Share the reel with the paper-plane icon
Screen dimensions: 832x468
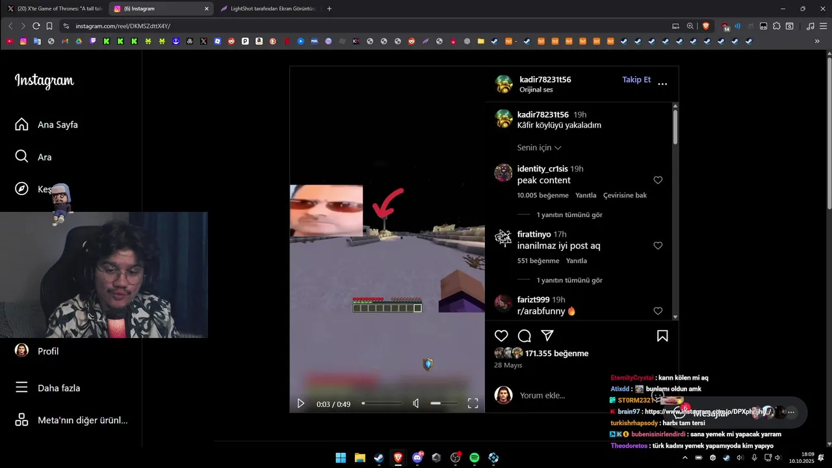click(x=547, y=335)
